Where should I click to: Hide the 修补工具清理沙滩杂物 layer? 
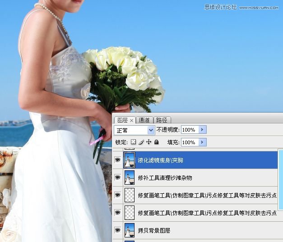[118, 178]
